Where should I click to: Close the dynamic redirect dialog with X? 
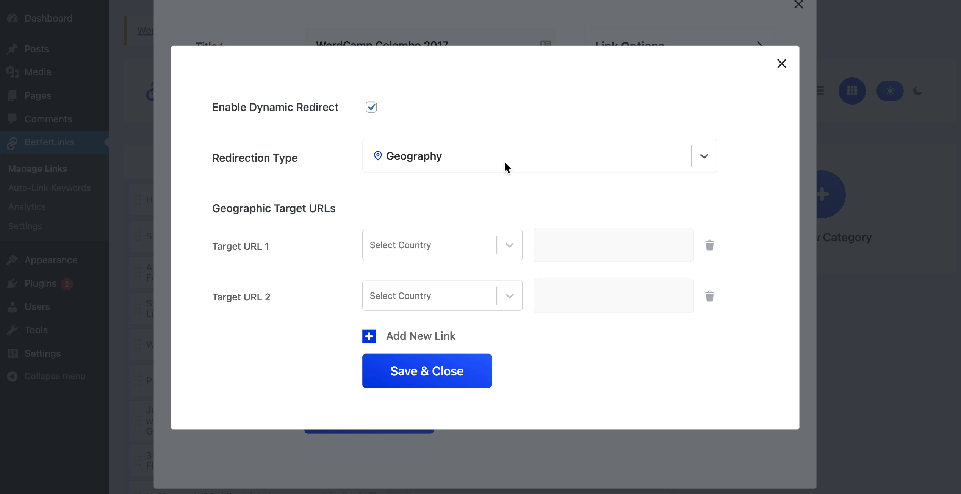pyautogui.click(x=781, y=64)
